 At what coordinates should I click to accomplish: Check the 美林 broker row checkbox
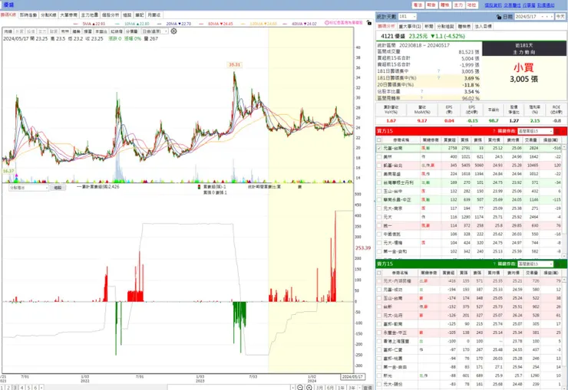click(x=379, y=157)
